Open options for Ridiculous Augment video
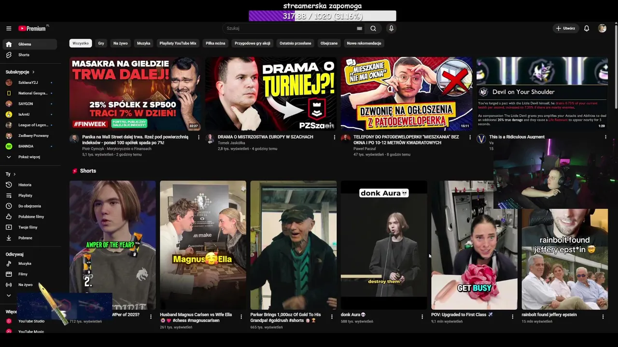The image size is (618, 347). tap(605, 137)
